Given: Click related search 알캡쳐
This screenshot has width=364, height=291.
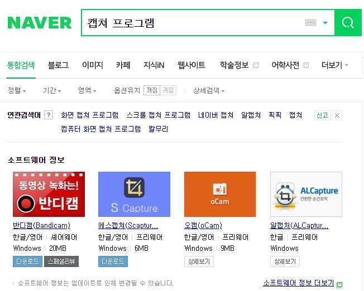Looking at the screenshot, I should tap(251, 115).
